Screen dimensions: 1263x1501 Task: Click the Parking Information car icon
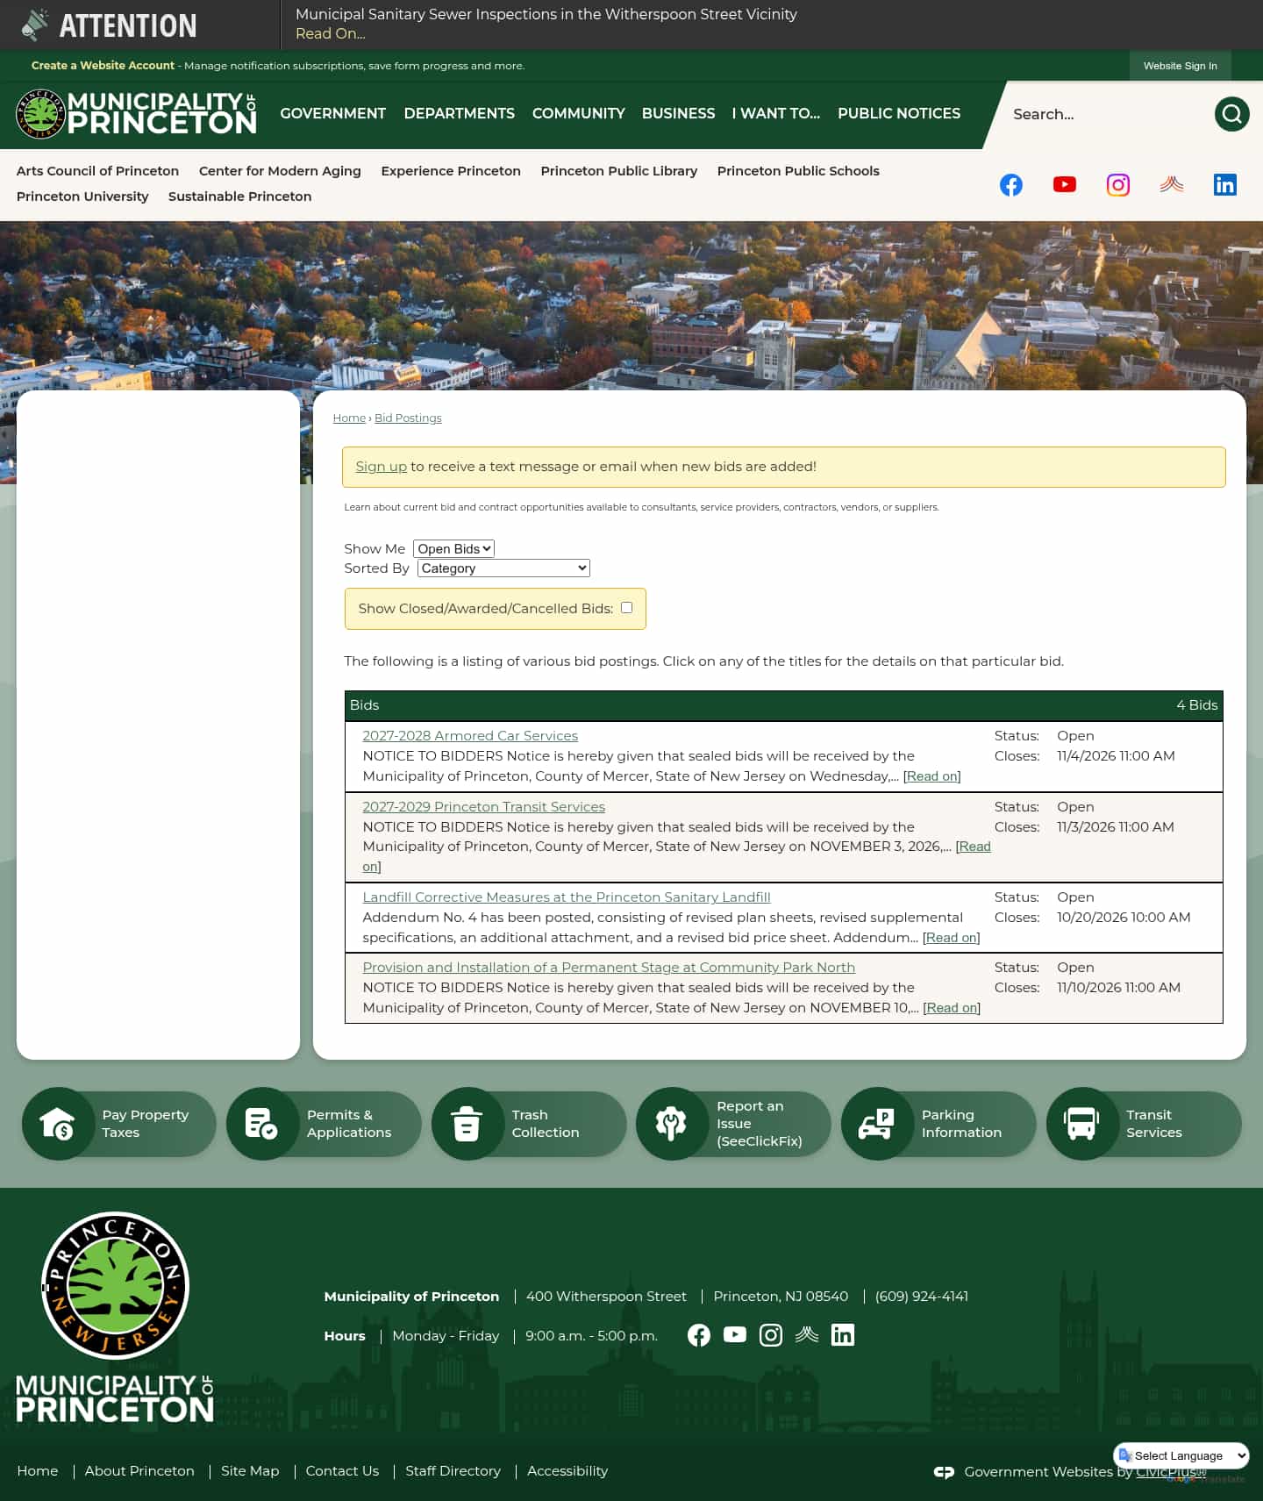point(877,1124)
